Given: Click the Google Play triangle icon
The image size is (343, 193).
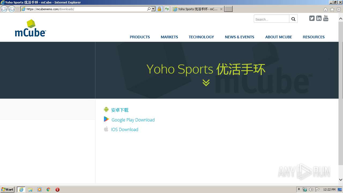Looking at the screenshot, I should (106, 119).
